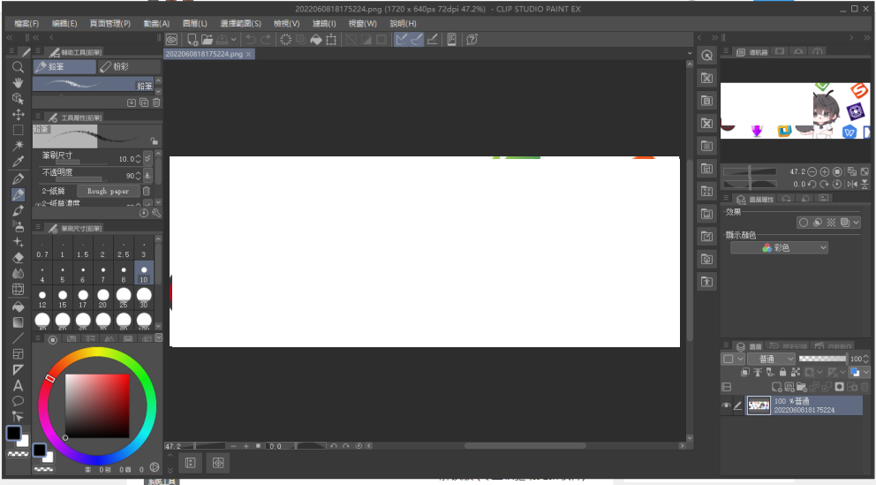
Task: Click the Redo arrow
Action: click(266, 40)
